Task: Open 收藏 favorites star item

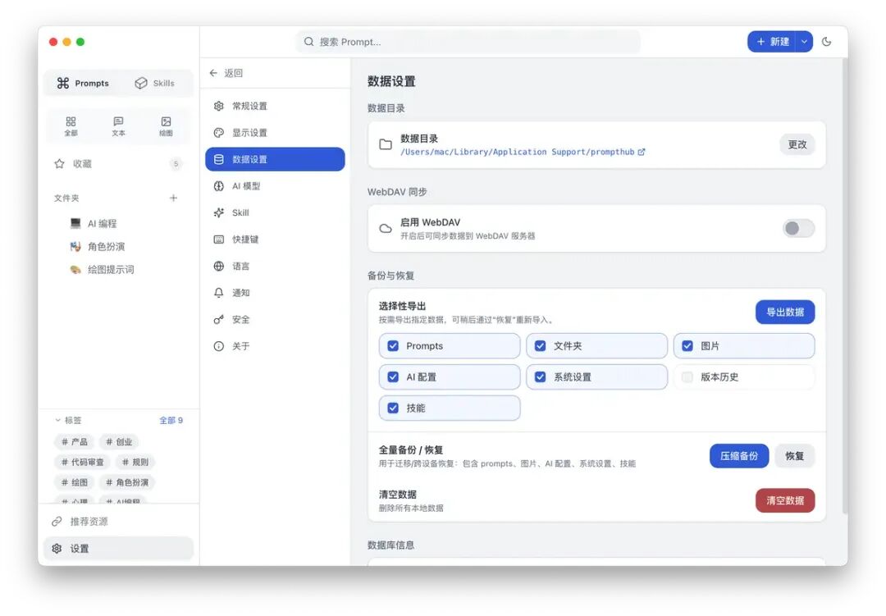Action: click(118, 164)
